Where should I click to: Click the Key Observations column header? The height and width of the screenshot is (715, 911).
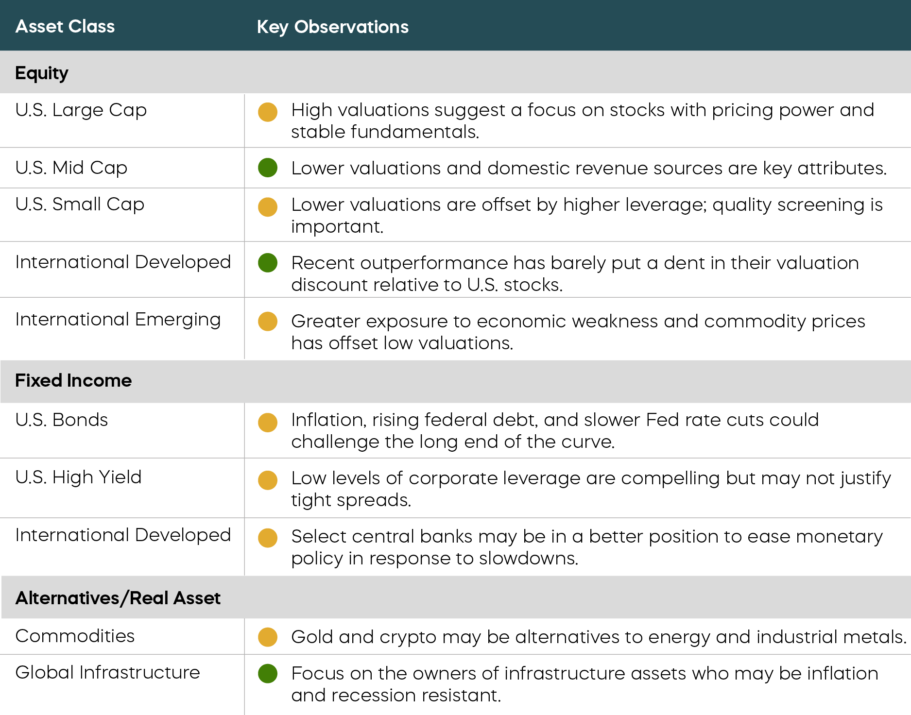(332, 27)
